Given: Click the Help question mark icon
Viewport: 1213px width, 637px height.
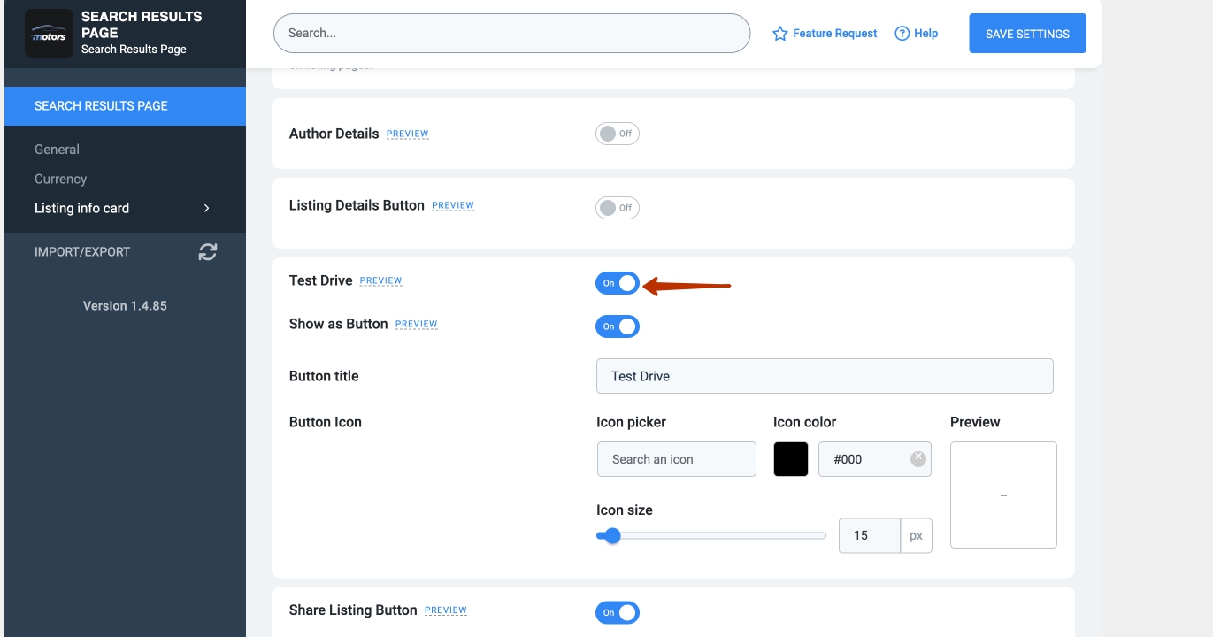Looking at the screenshot, I should click(x=902, y=34).
